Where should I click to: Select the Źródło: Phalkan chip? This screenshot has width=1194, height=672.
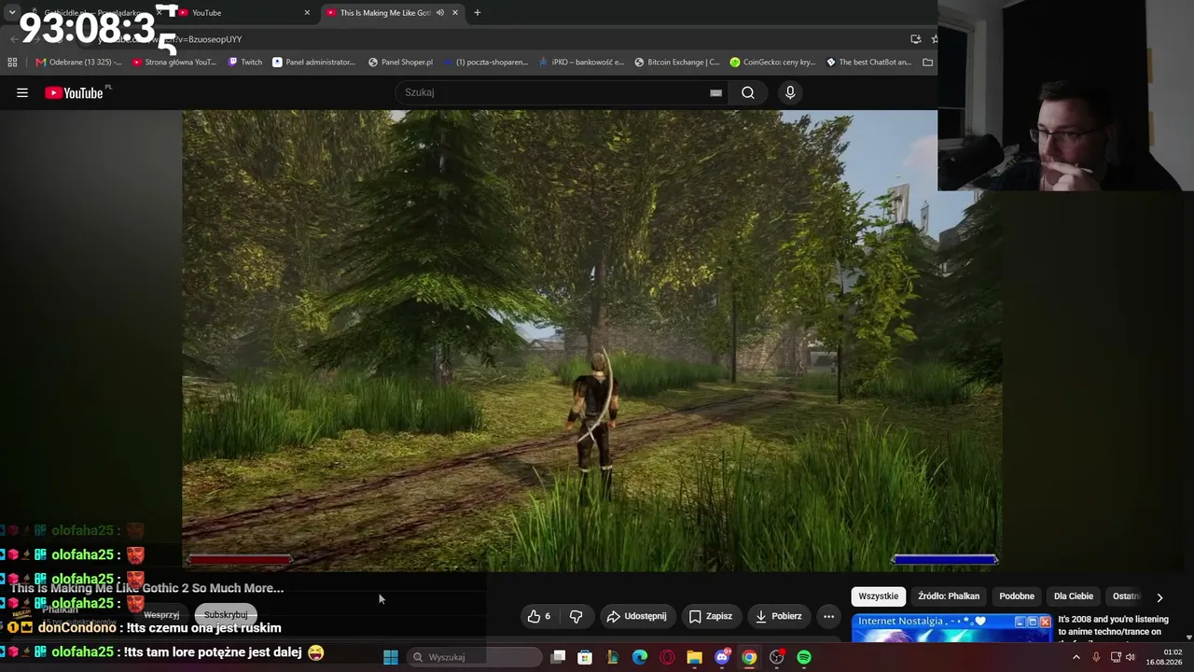(x=949, y=596)
